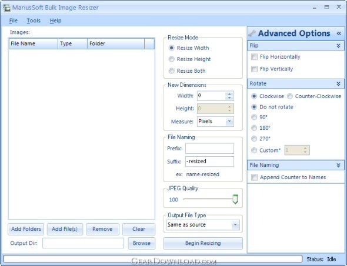The image size is (347, 266).
Task: Decrease Width with the down spinner arrow
Action: [x=229, y=98]
